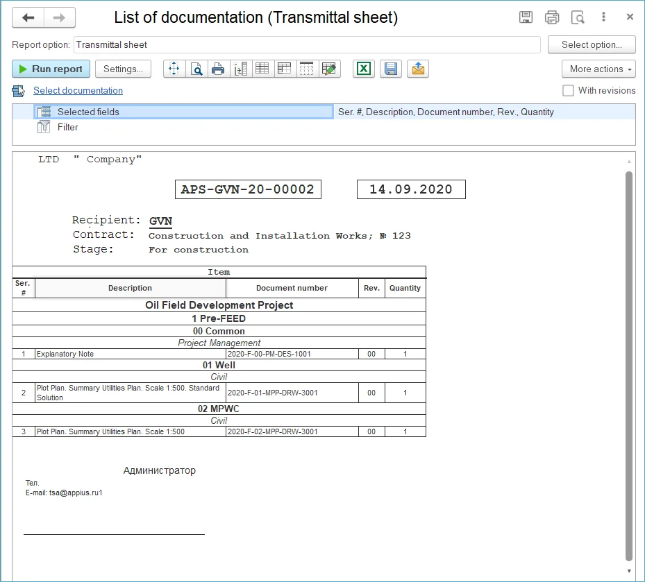Click the green Run report button

point(51,69)
